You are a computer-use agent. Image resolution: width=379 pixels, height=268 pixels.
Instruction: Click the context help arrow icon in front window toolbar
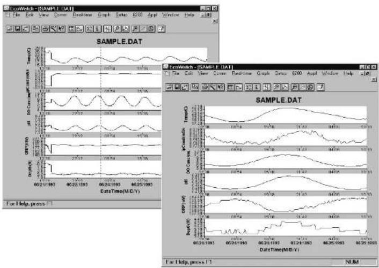[x=221, y=87]
